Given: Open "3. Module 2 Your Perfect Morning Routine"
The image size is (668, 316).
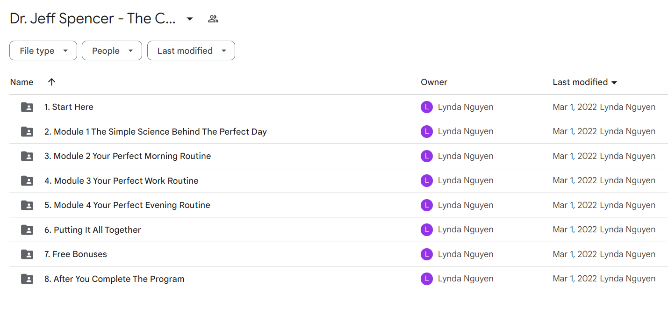Looking at the screenshot, I should point(128,156).
